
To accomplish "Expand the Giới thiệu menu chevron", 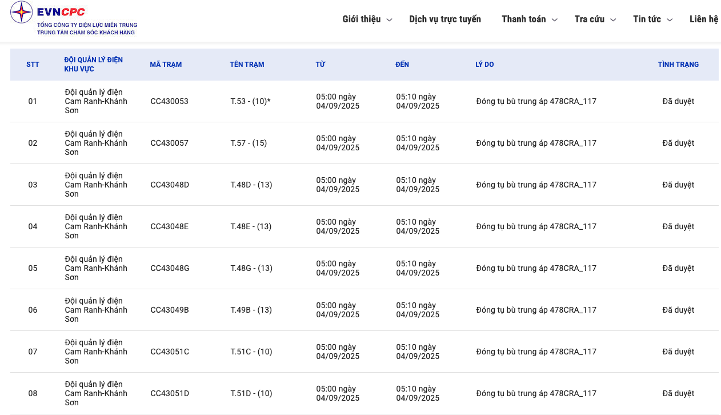I will point(389,20).
